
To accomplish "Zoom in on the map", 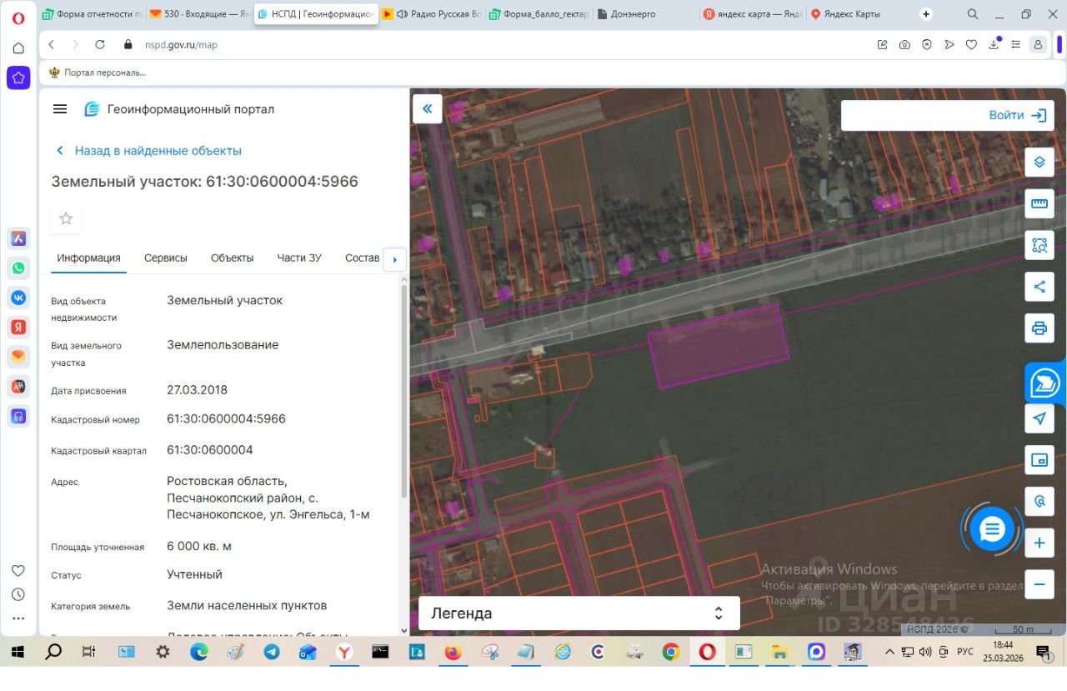I will point(1039,543).
